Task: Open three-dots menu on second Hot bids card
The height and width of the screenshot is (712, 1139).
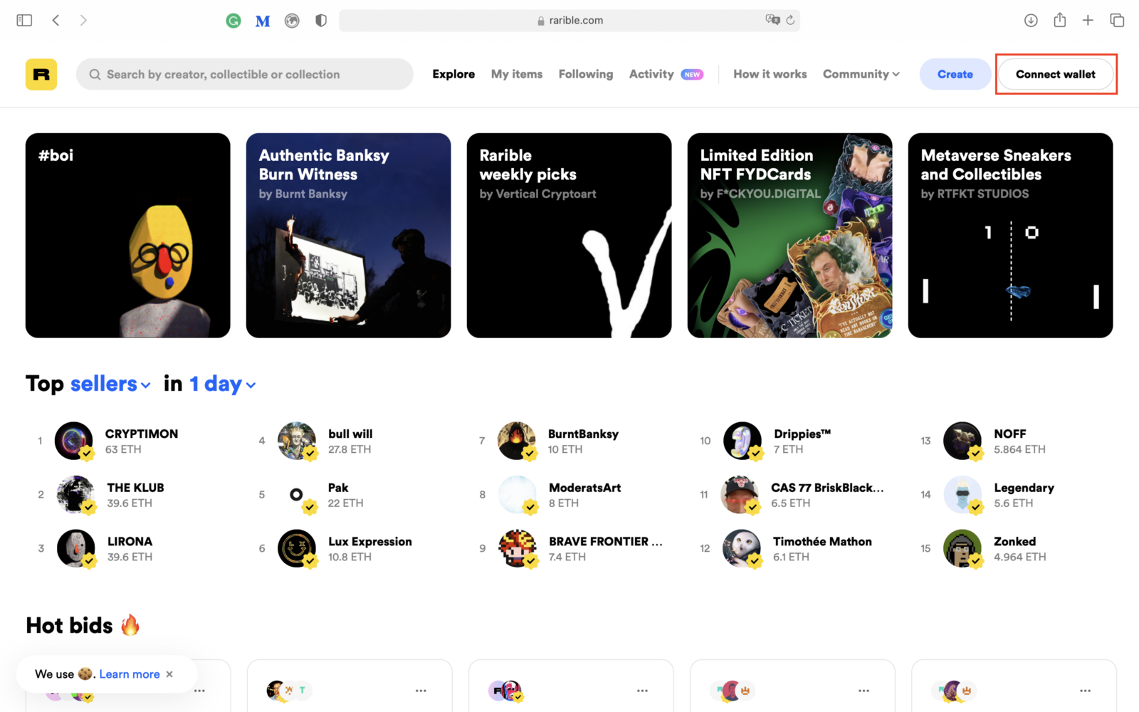Action: (421, 691)
